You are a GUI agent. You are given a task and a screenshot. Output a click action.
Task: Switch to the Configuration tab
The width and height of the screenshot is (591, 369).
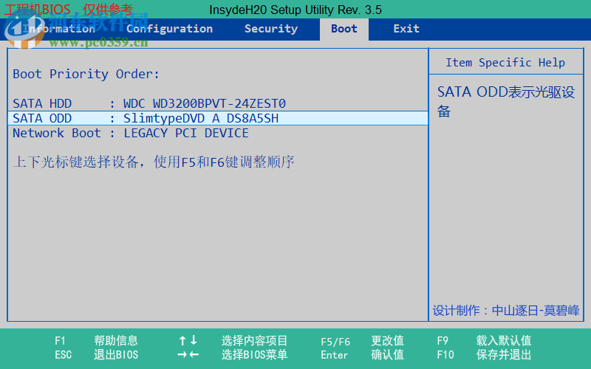click(x=170, y=29)
